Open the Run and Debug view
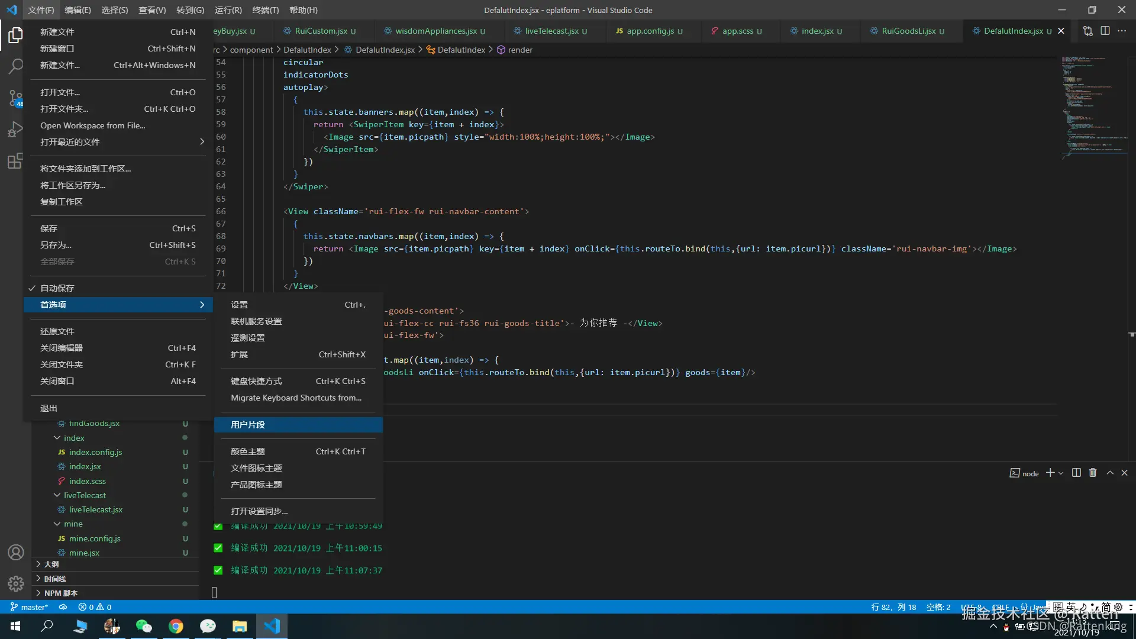 click(x=15, y=130)
